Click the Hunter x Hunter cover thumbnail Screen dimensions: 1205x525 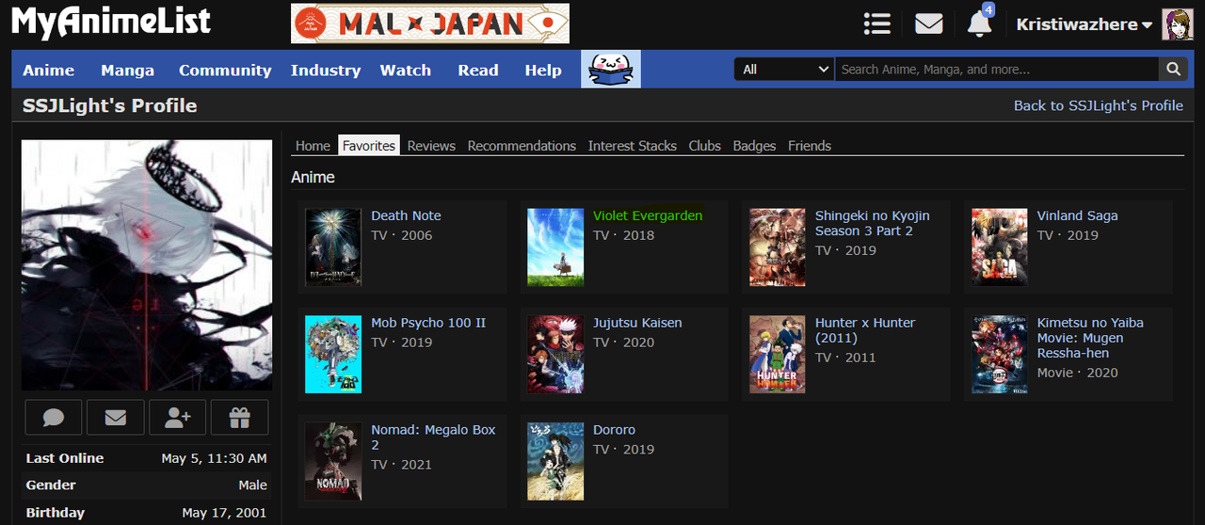[x=778, y=355]
